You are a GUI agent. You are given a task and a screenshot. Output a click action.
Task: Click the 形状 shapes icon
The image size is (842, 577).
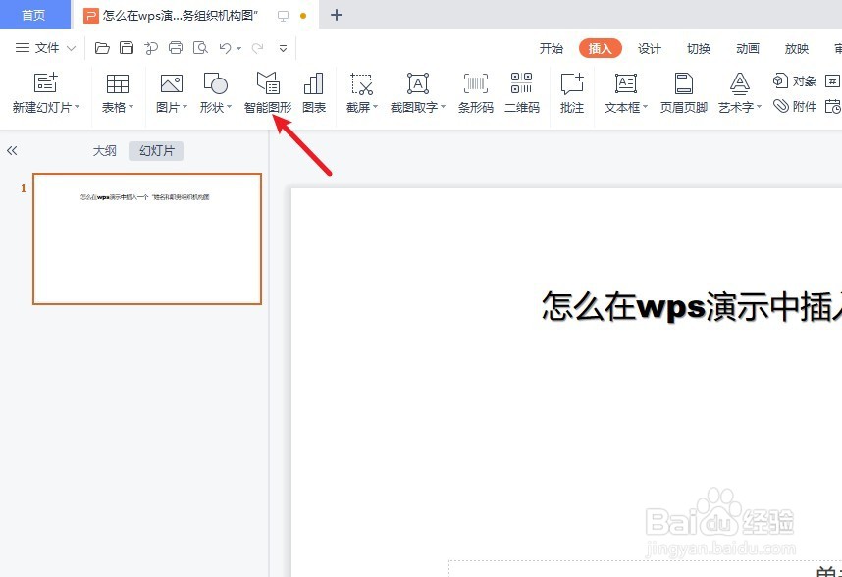(x=215, y=83)
